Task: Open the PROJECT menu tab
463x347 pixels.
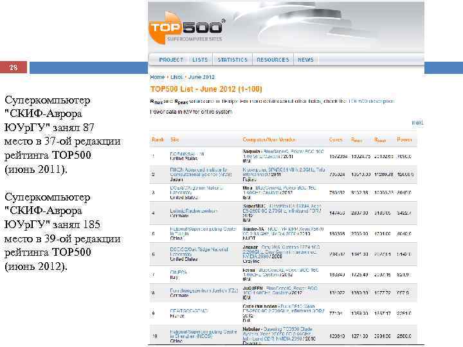Action: point(171,60)
